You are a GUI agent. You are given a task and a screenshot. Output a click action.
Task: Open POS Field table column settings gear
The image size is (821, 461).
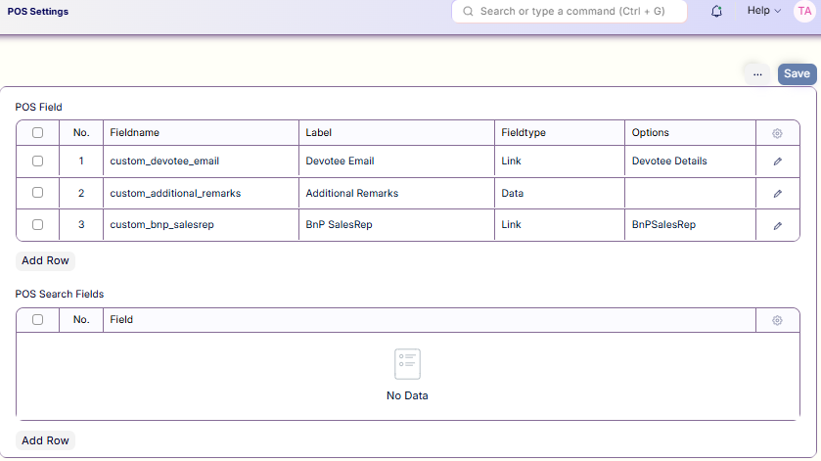[777, 133]
